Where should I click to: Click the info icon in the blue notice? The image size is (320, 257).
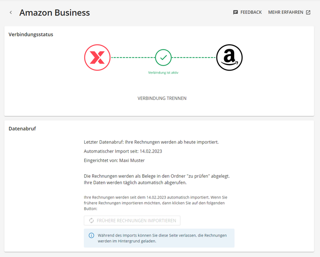point(92,235)
